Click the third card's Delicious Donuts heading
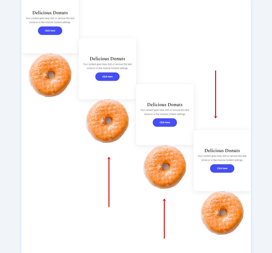This screenshot has width=272, height=253. pyautogui.click(x=165, y=105)
